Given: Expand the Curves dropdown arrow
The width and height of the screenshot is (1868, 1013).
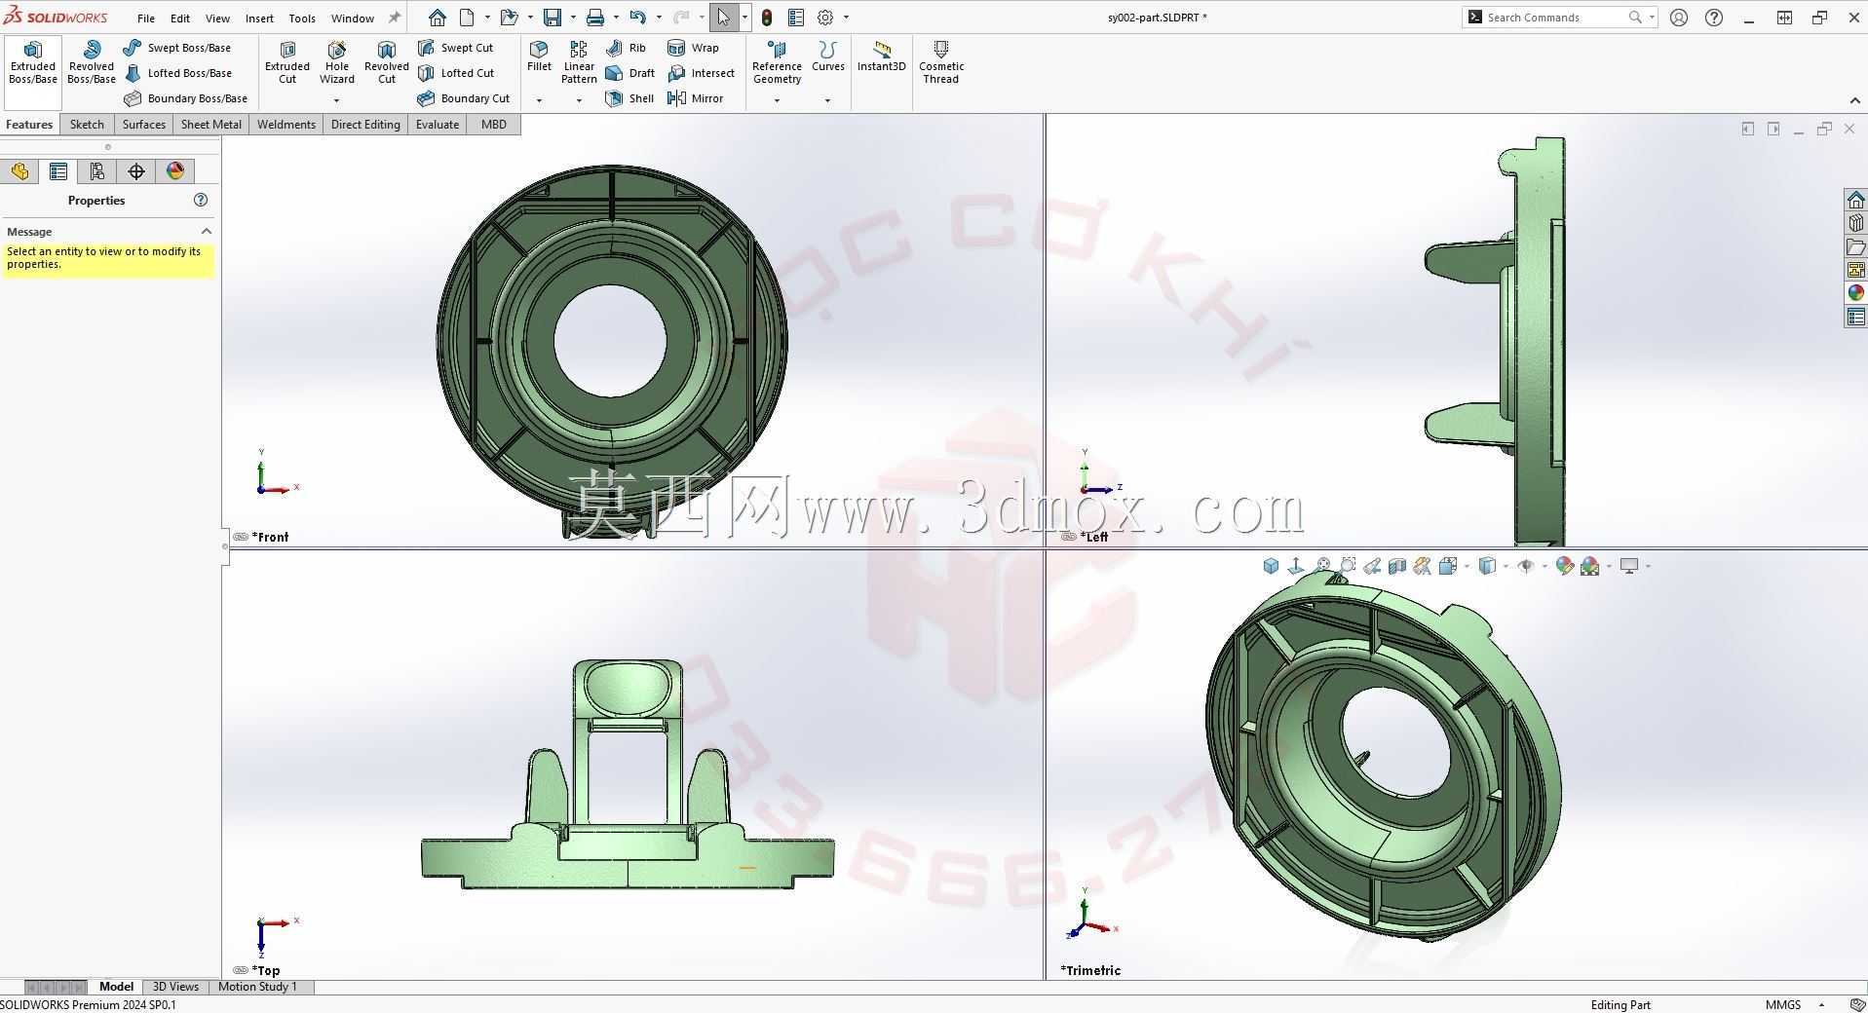Looking at the screenshot, I should pos(828,100).
